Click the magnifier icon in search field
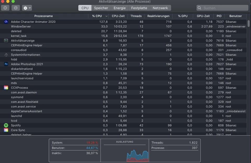Viewport: 251px width, 163px height. coord(199,8)
